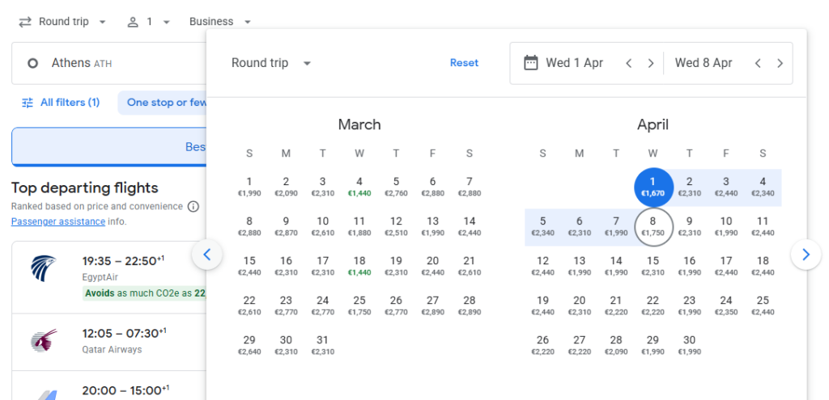Select March 14 priced €2,440
Screen dimensions: 829x400
(x=470, y=227)
